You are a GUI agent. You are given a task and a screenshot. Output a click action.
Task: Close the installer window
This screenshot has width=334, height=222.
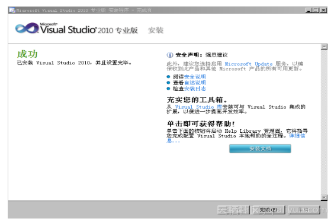(x=323, y=10)
